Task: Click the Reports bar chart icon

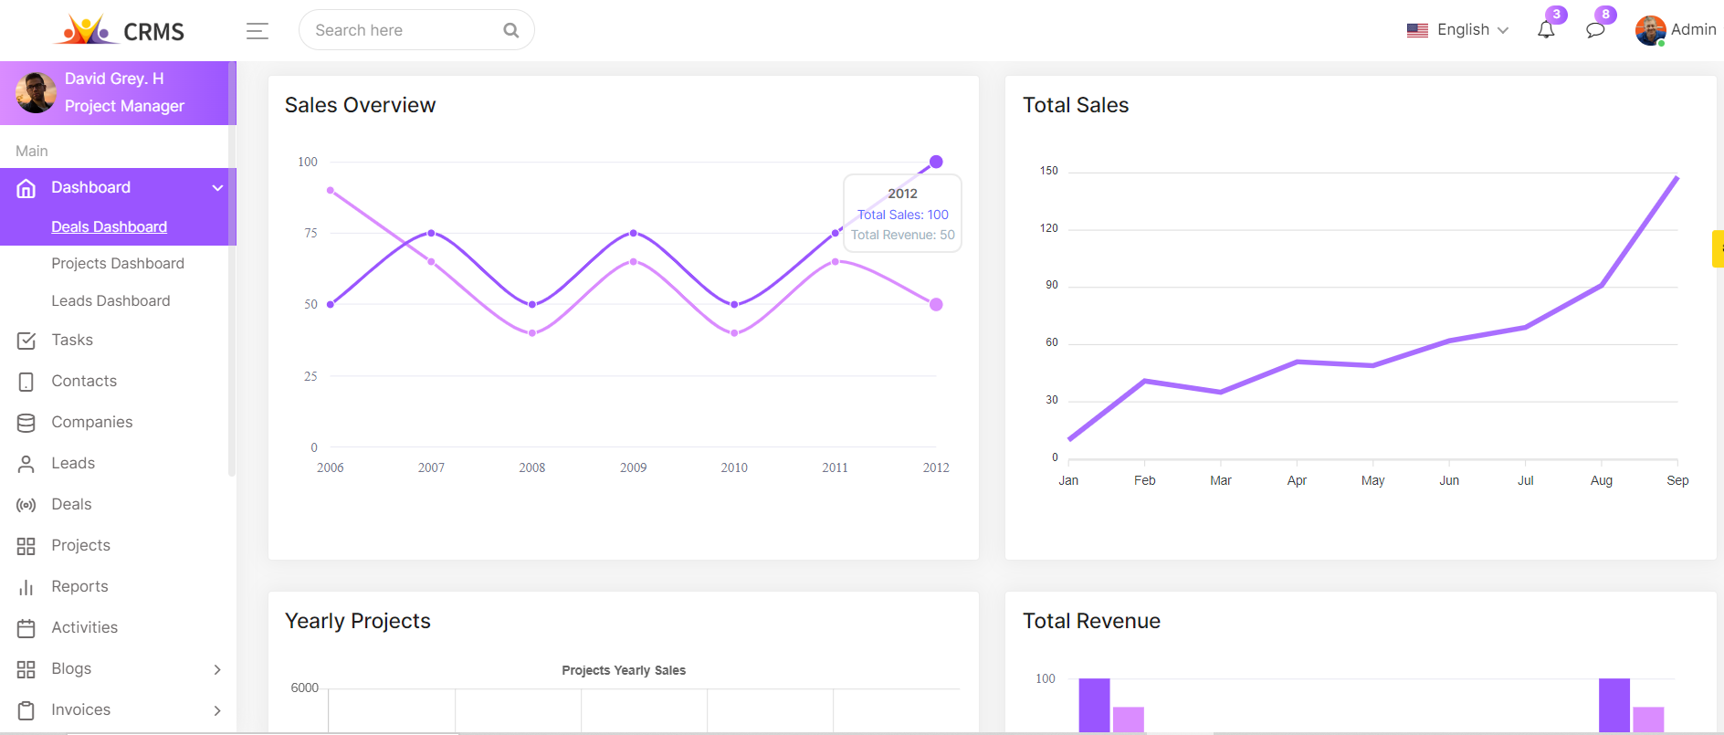Action: pyautogui.click(x=26, y=587)
